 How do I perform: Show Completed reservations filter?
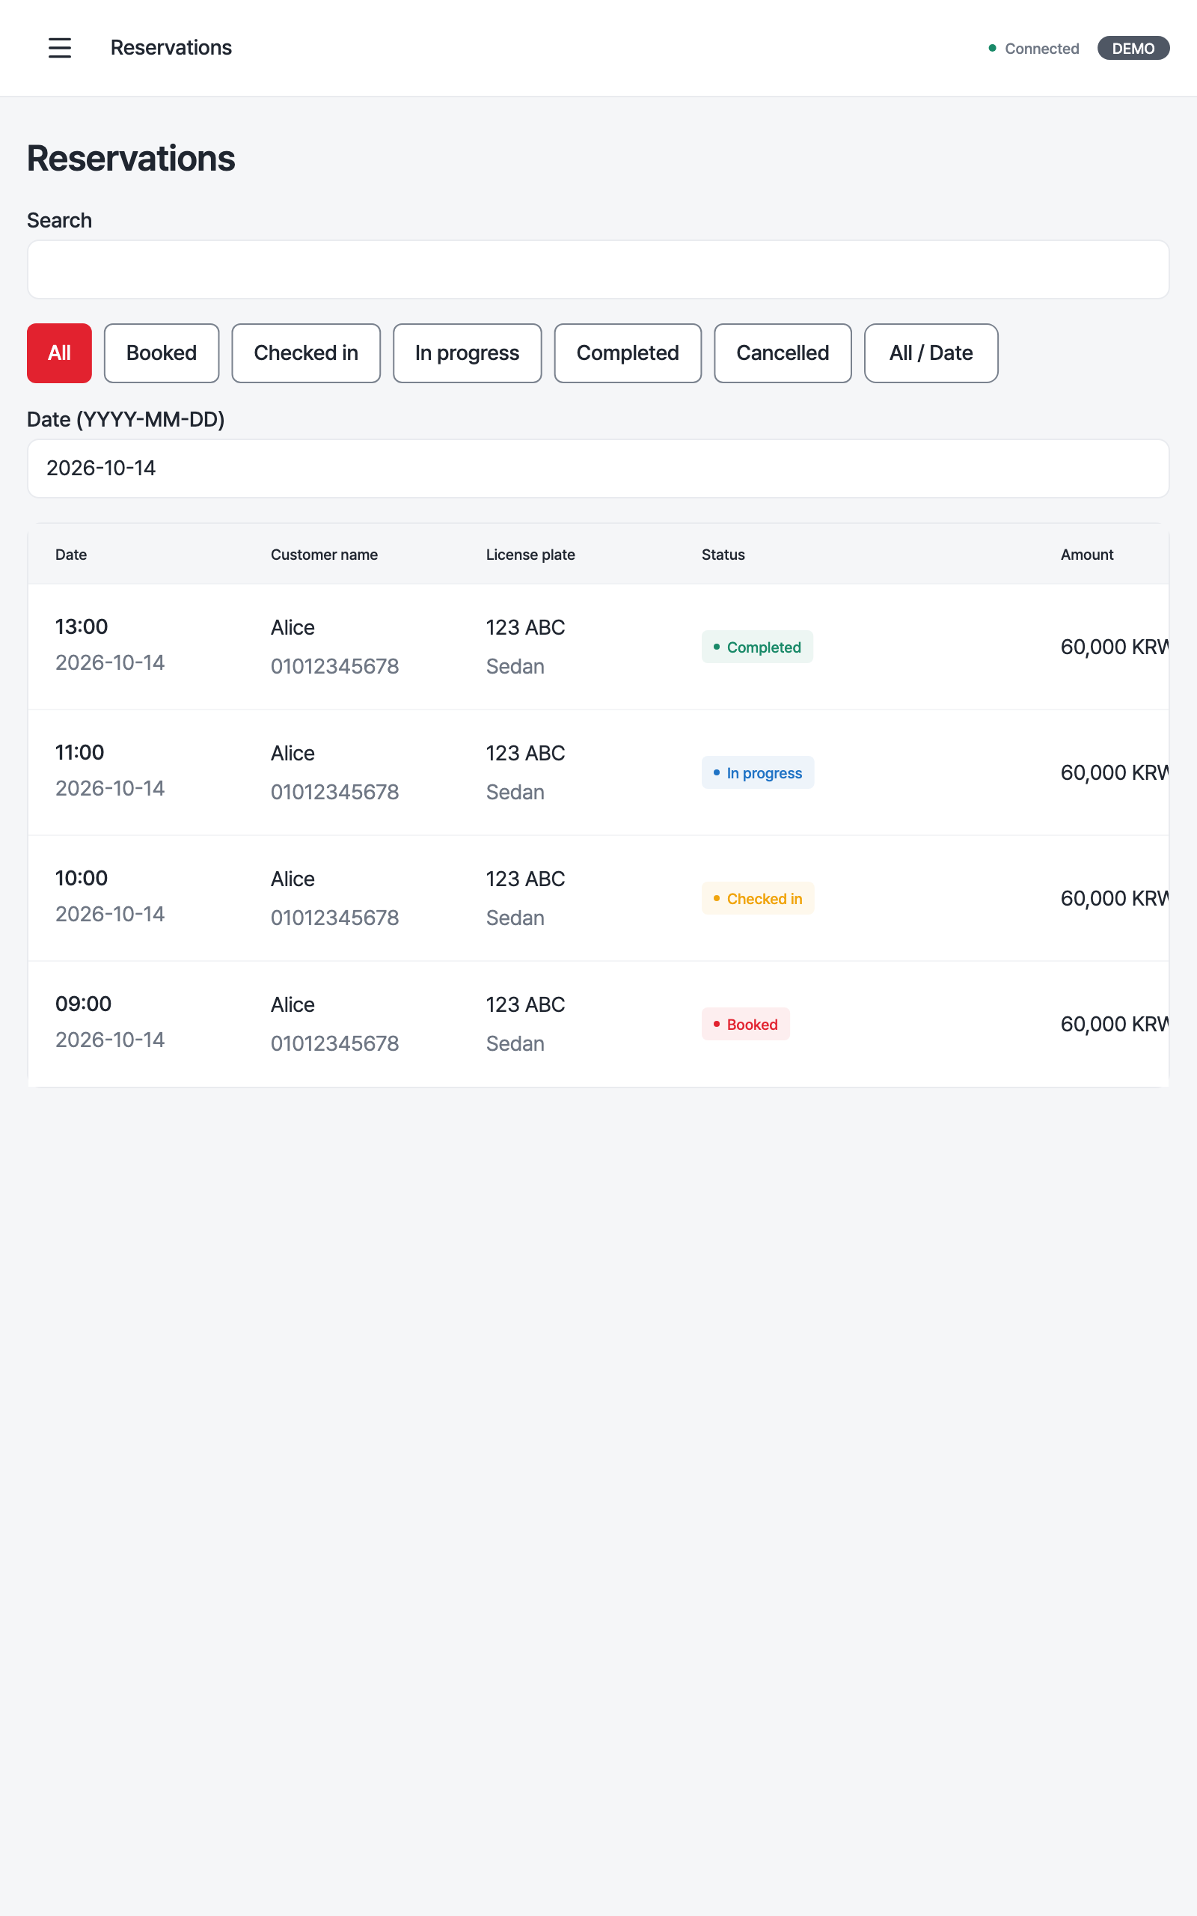pyautogui.click(x=628, y=353)
